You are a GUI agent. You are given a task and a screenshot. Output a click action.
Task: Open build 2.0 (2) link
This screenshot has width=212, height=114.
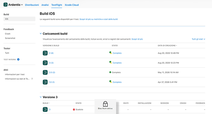[x=52, y=73]
